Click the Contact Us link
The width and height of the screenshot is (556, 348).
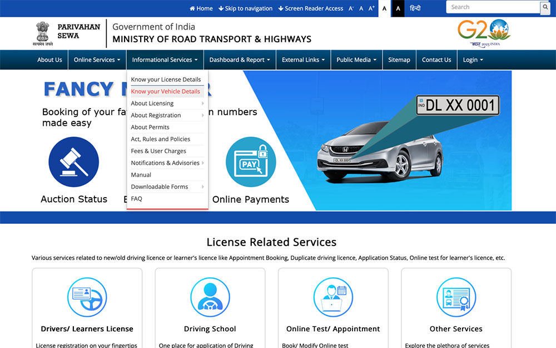(x=436, y=60)
